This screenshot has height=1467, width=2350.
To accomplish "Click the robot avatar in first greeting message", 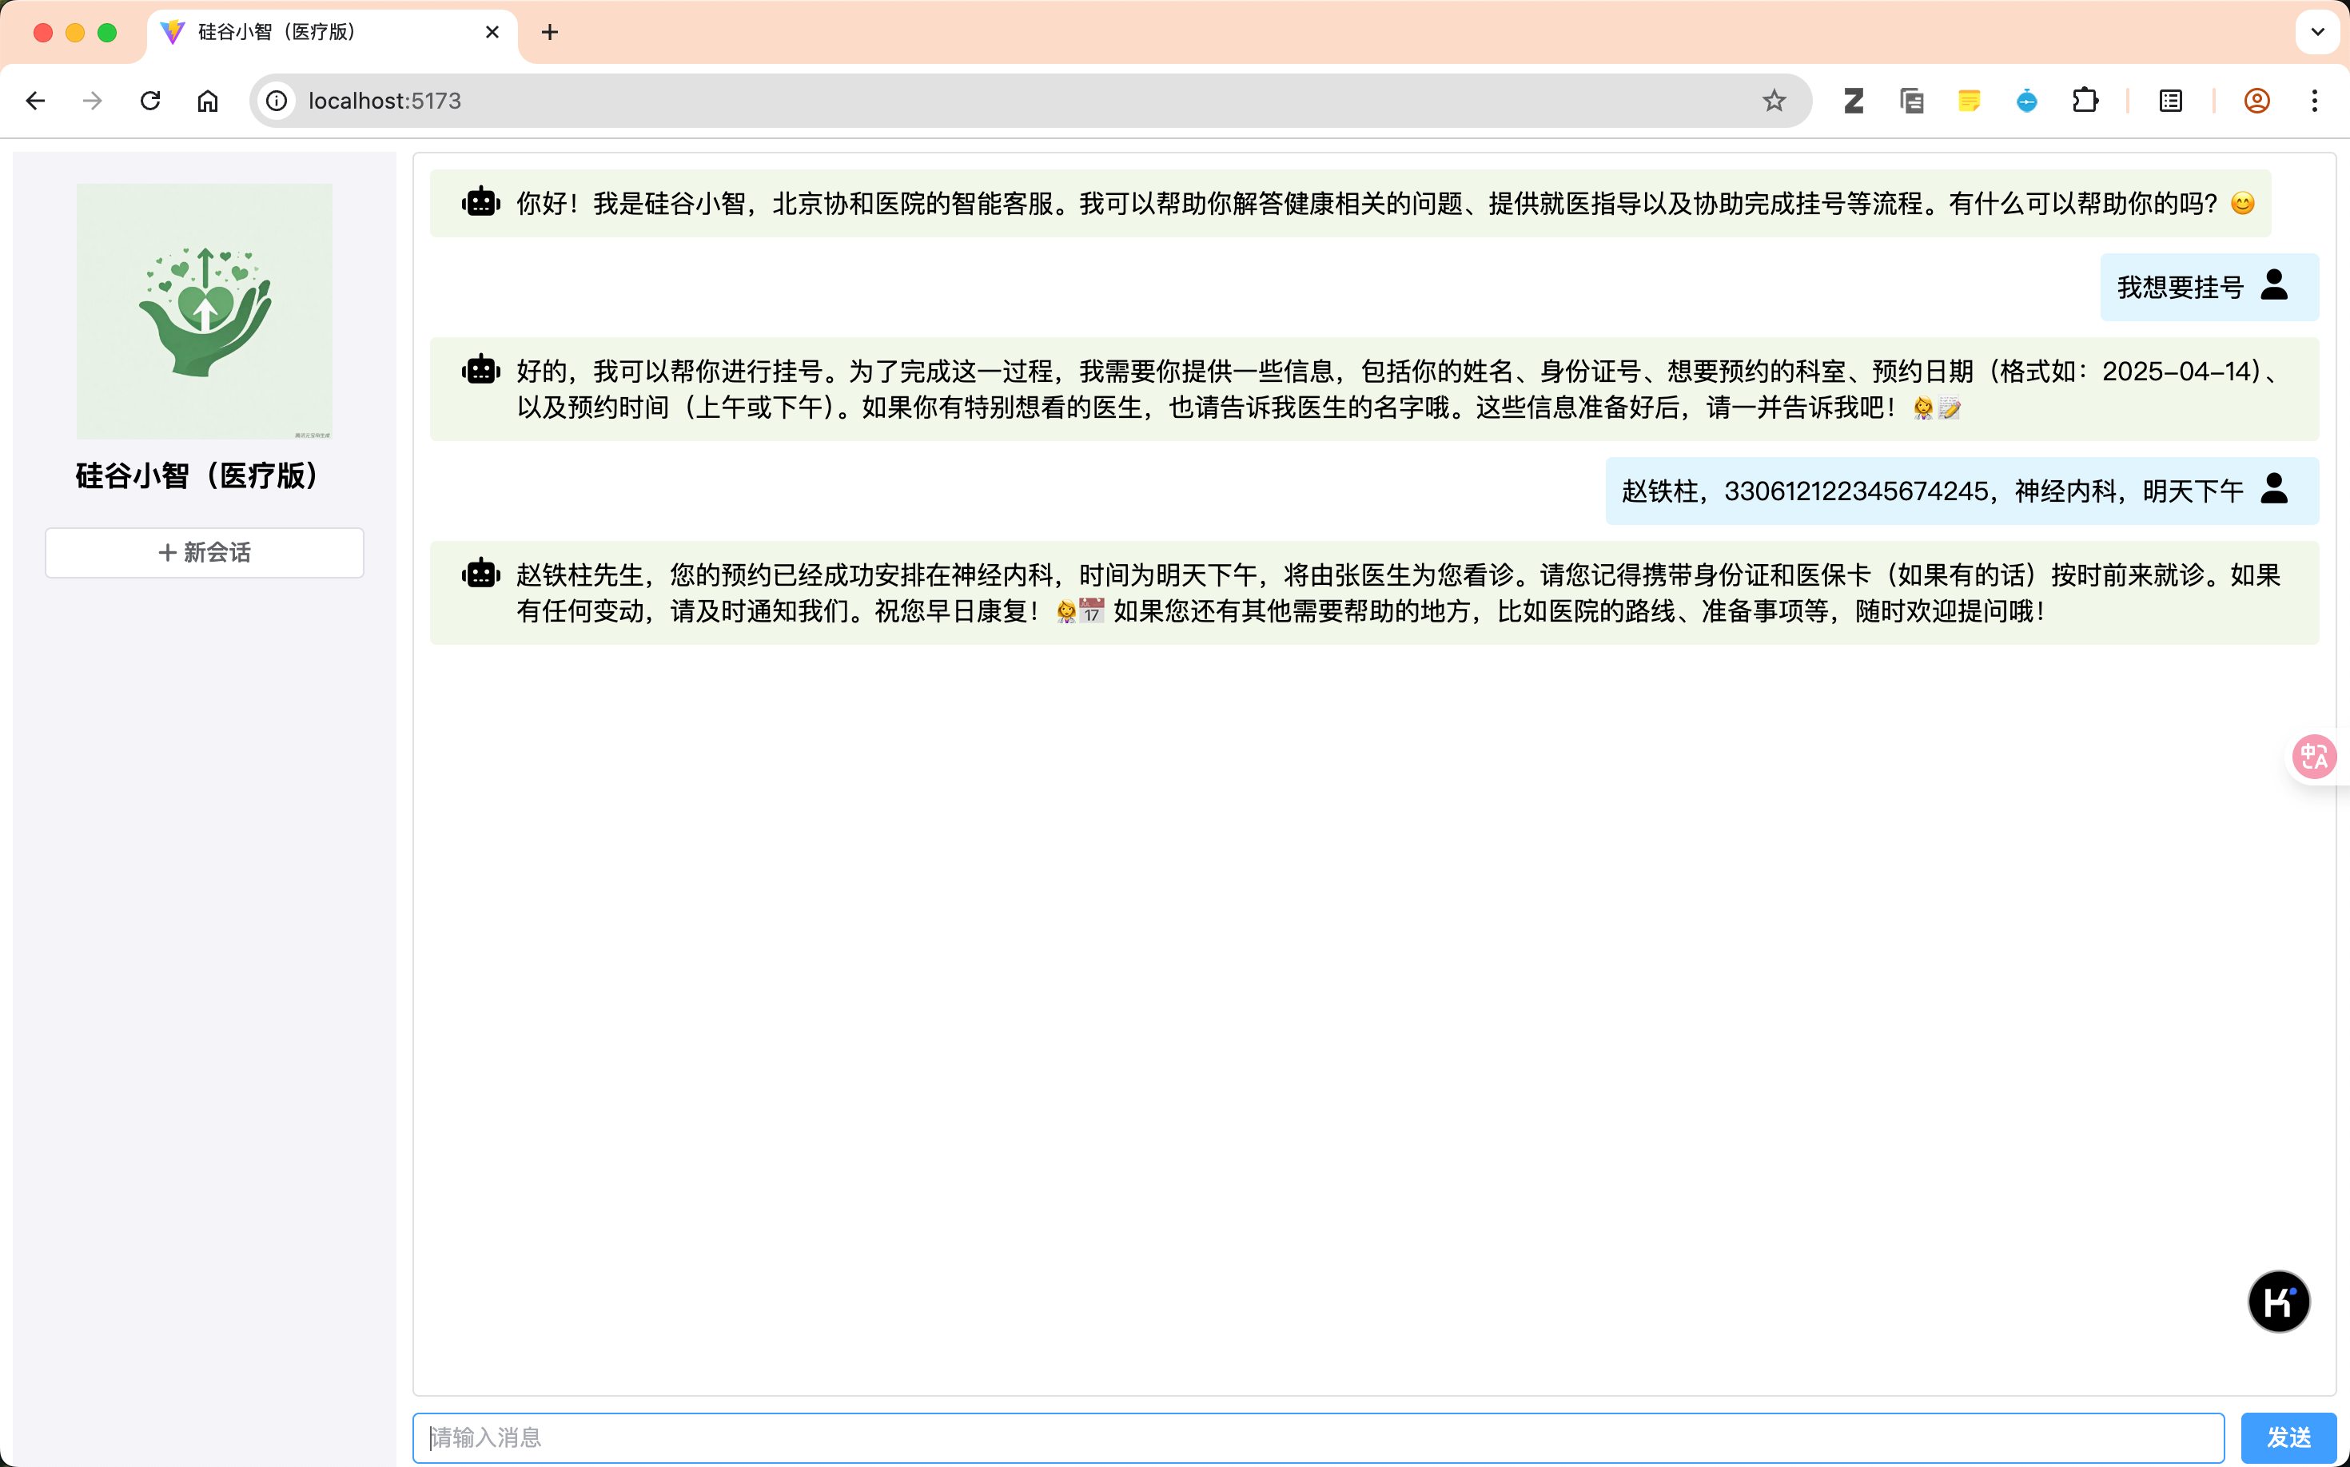I will [x=480, y=203].
